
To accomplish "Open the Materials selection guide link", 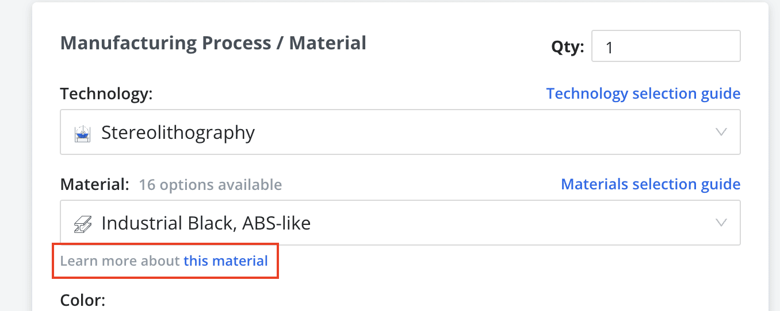I will point(651,184).
